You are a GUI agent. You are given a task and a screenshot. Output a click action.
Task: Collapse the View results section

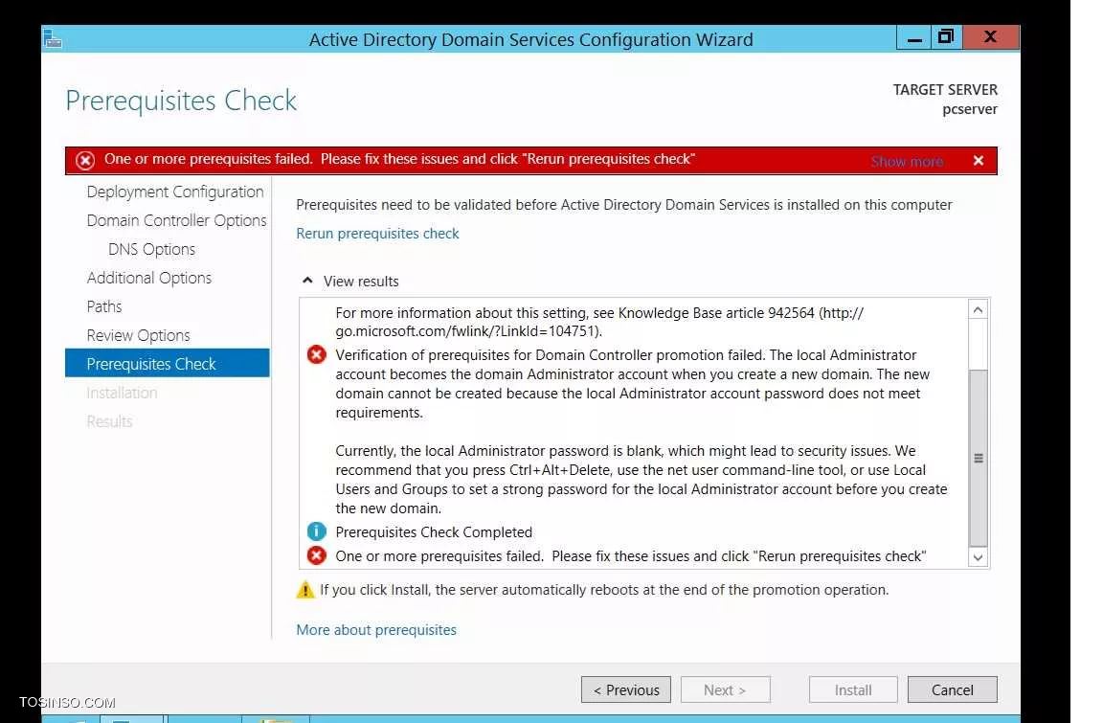[307, 281]
